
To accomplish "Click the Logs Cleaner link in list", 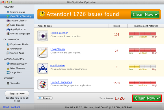I will (58, 49).
